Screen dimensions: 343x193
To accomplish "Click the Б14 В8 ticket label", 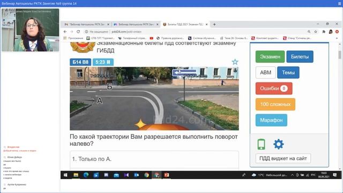I will (x=80, y=62).
